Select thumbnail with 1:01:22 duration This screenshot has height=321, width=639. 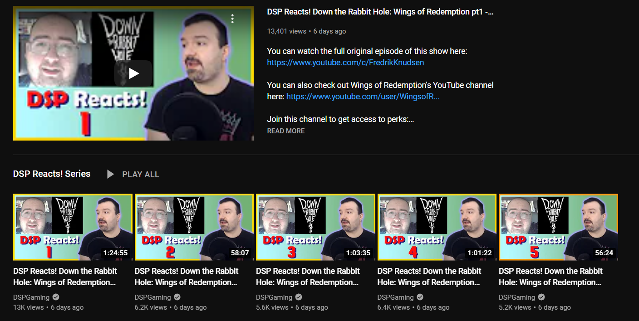click(437, 227)
